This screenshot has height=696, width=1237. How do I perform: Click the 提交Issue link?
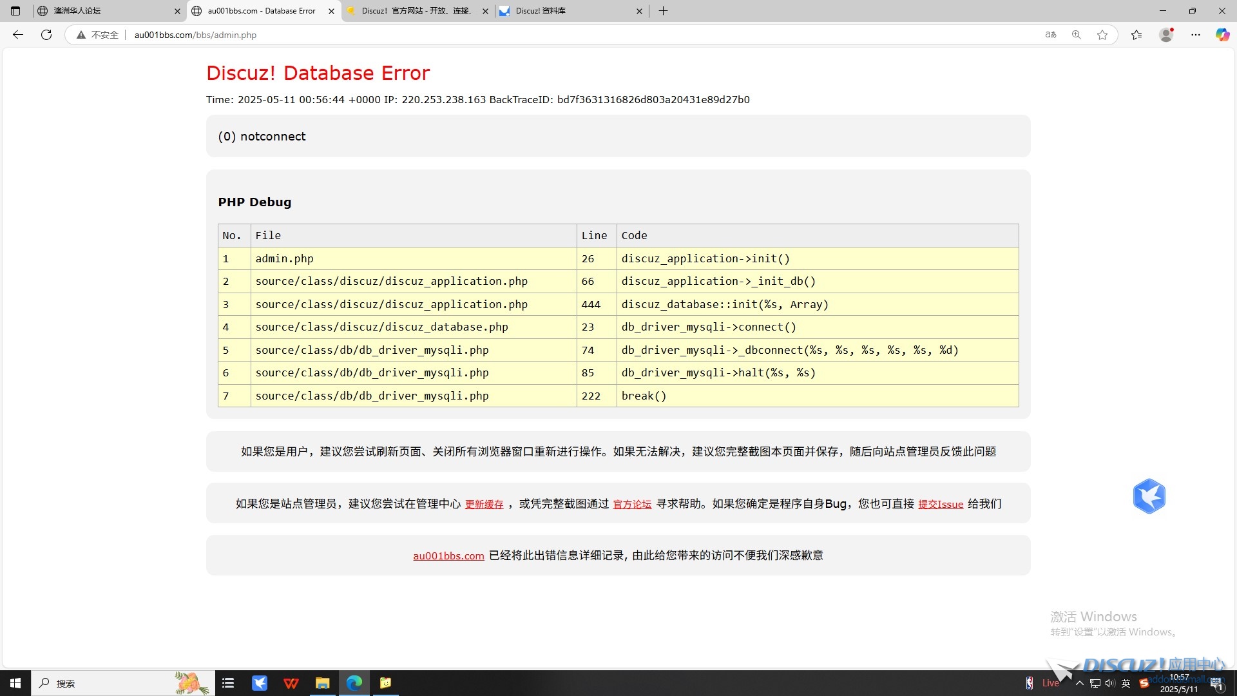click(940, 505)
